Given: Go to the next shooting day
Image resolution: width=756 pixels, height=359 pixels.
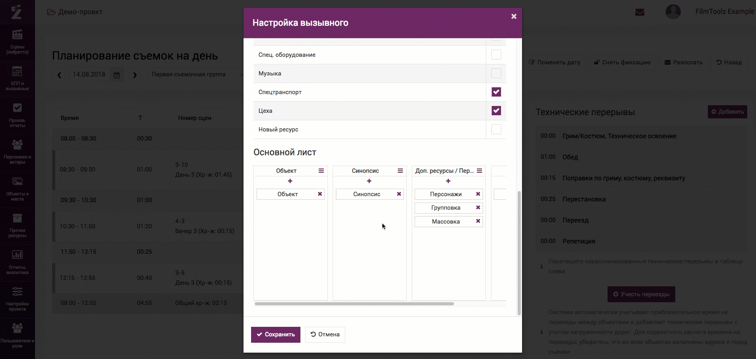Looking at the screenshot, I should [x=135, y=75].
